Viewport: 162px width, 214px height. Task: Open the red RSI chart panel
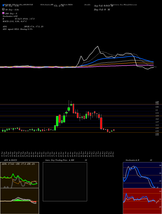pos(142,201)
